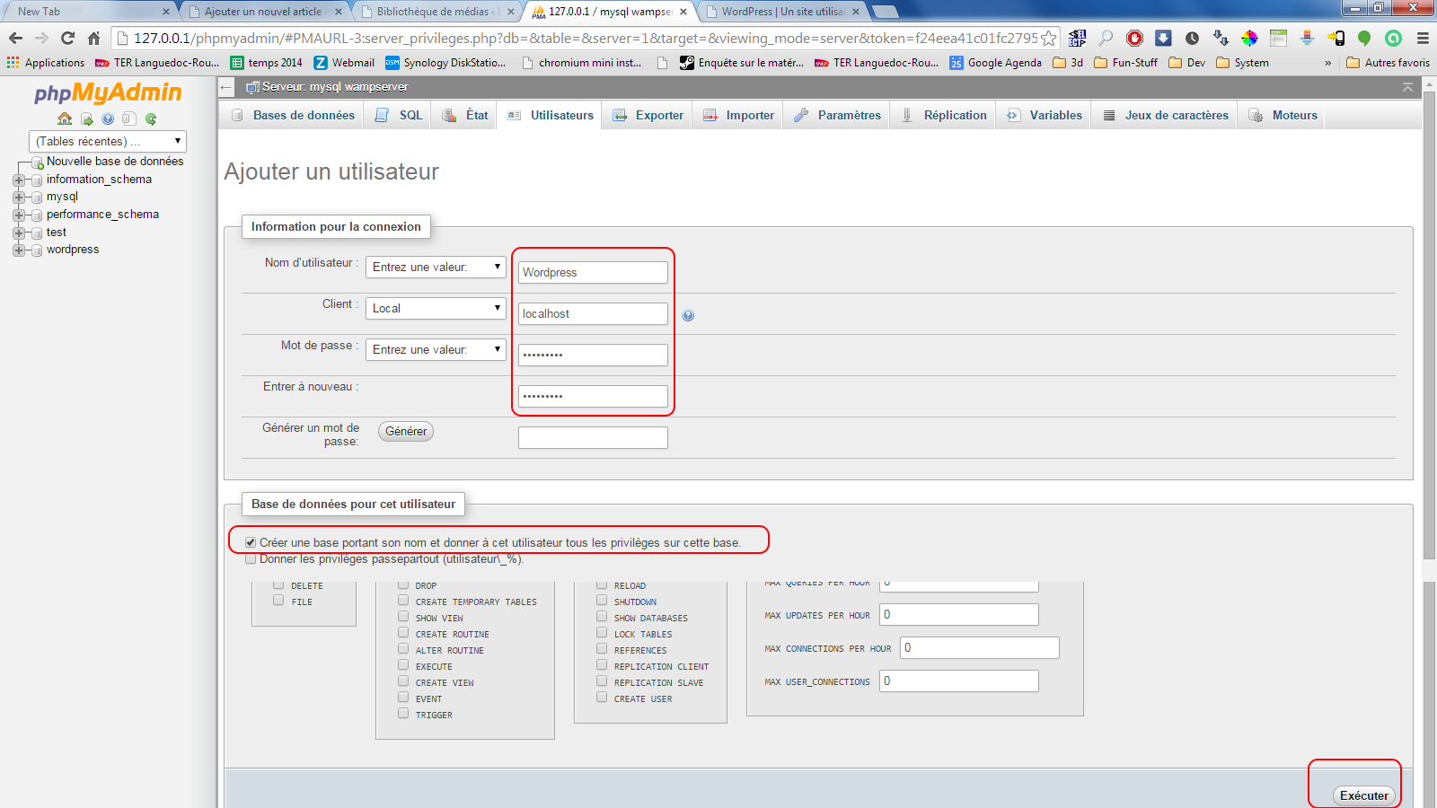Open the Chrome hamburger menu
1437x808 pixels.
pyautogui.click(x=1423, y=38)
